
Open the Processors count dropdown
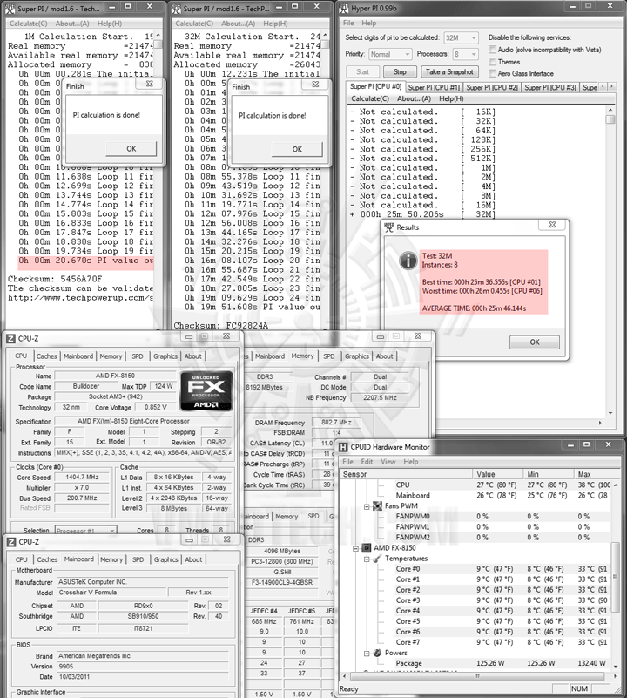click(465, 54)
